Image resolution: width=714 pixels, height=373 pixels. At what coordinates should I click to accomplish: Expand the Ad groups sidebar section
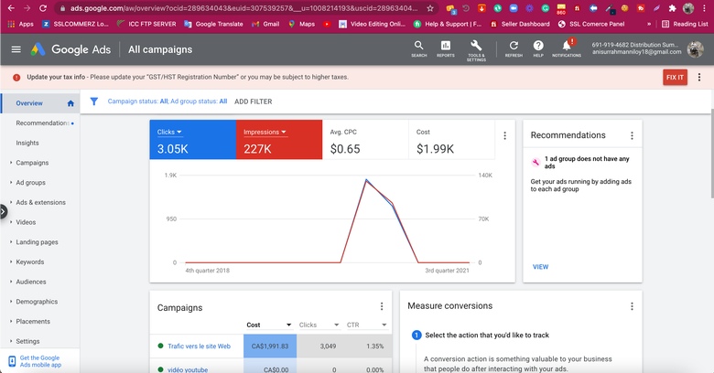click(30, 183)
